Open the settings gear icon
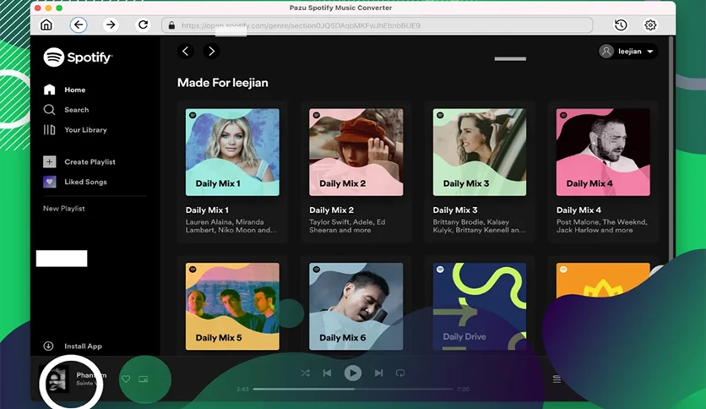 pos(650,25)
